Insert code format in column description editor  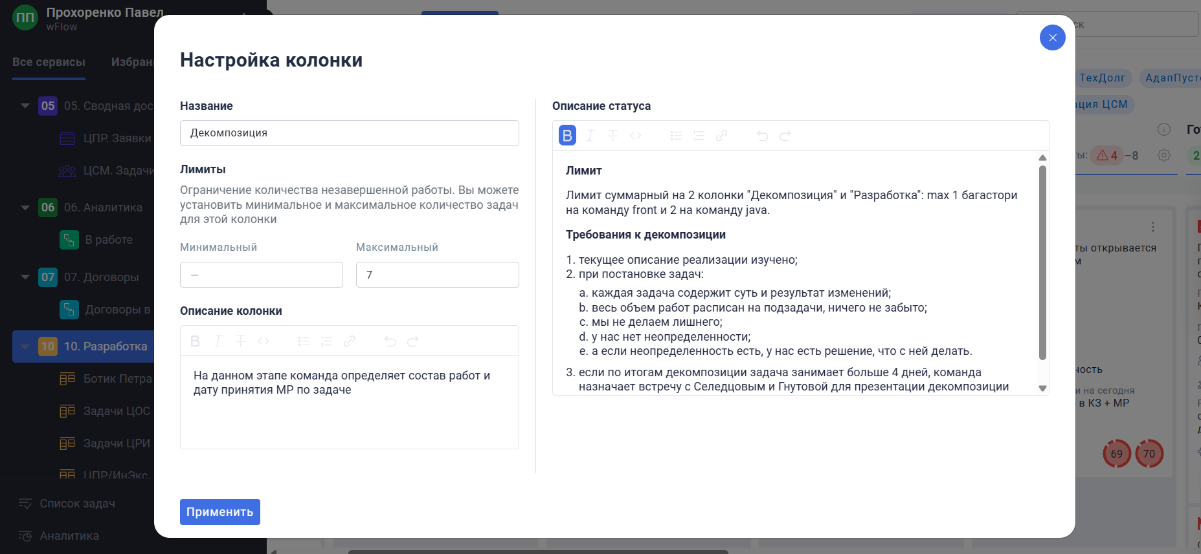(x=263, y=341)
